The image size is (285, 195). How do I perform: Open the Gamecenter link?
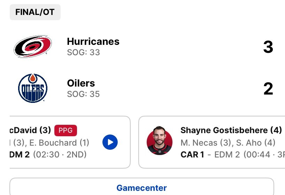tap(141, 188)
